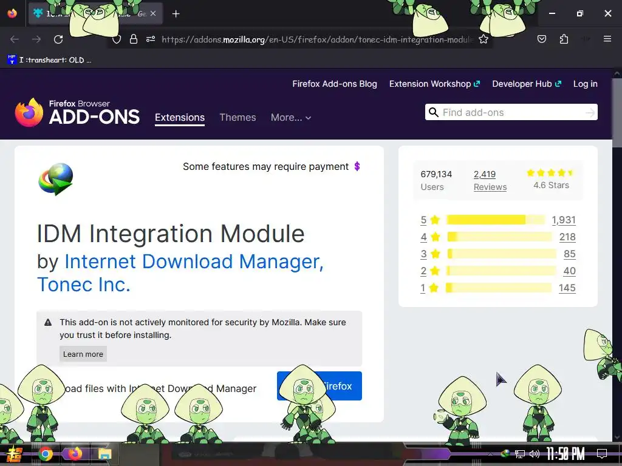The height and width of the screenshot is (466, 622).
Task: Click the 5-star rating bar
Action: tap(496, 220)
